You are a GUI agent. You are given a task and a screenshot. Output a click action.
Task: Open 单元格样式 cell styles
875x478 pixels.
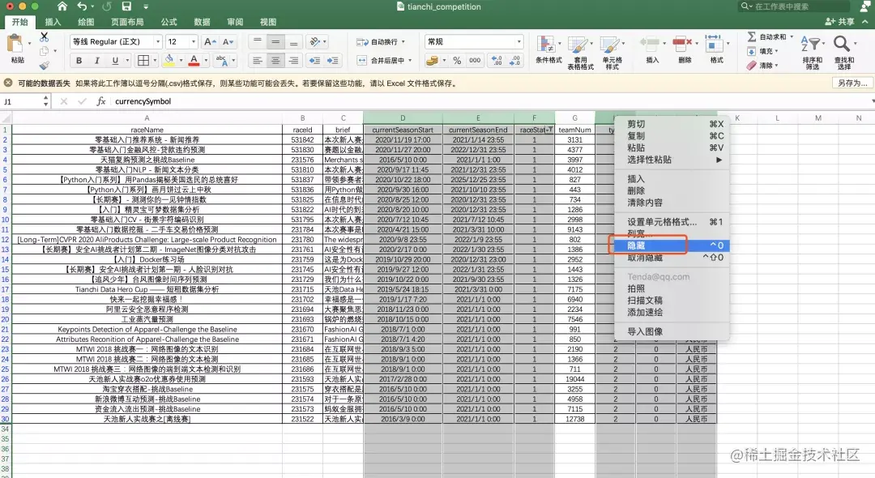tap(612, 52)
